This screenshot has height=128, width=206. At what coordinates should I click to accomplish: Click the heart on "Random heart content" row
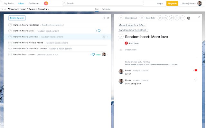(93, 54)
